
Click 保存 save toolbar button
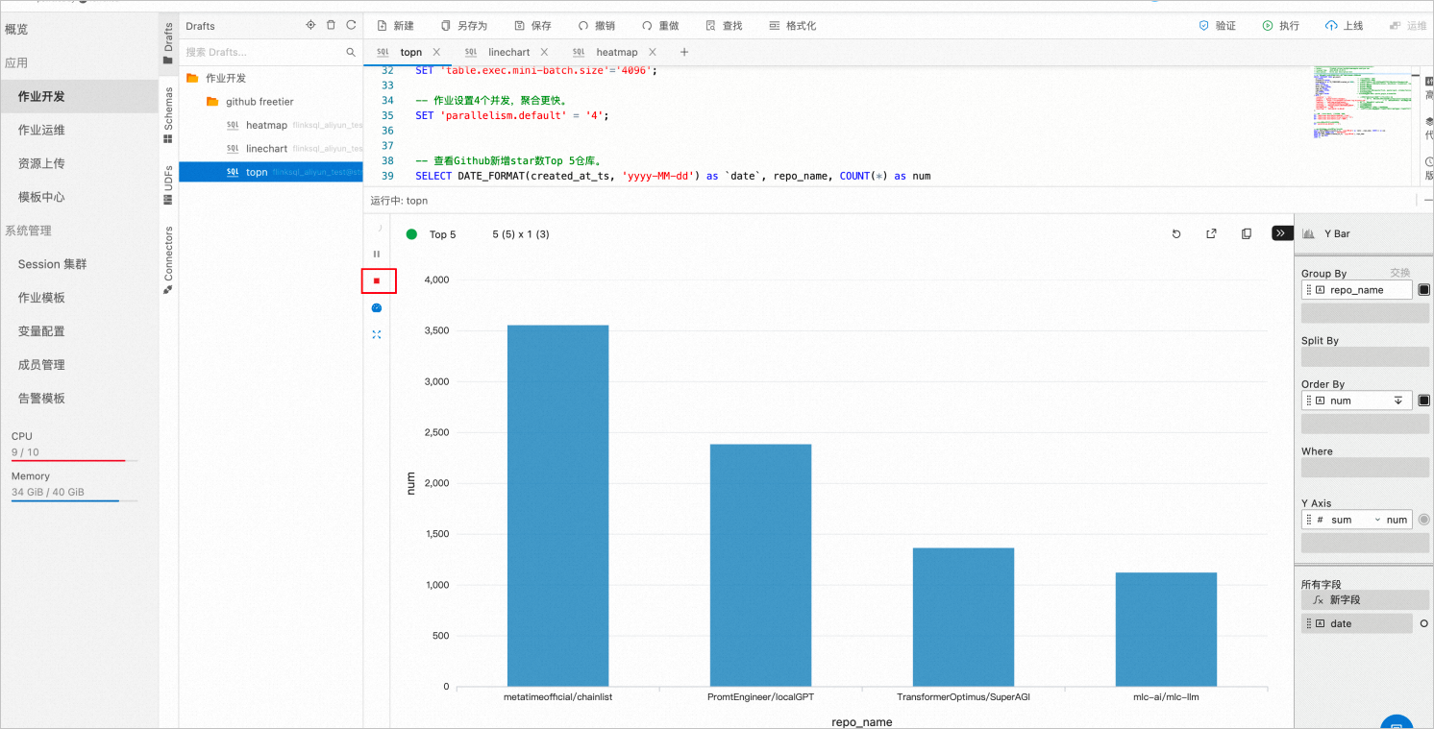(532, 26)
